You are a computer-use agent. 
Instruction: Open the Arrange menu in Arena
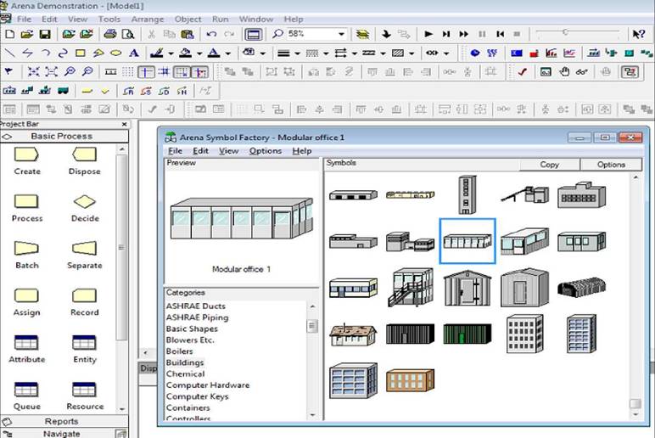pos(148,20)
